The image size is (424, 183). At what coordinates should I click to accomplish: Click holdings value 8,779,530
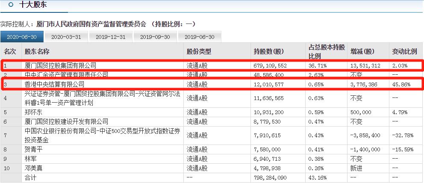[267, 121]
